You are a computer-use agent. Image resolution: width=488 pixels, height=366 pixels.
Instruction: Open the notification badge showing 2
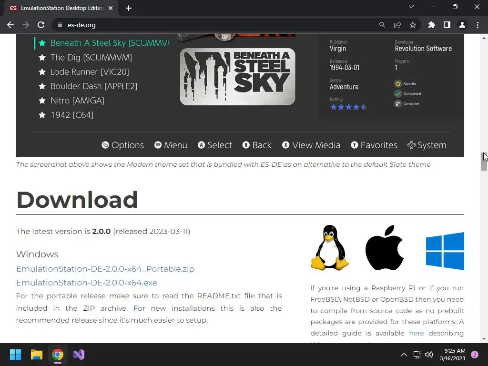475,355
